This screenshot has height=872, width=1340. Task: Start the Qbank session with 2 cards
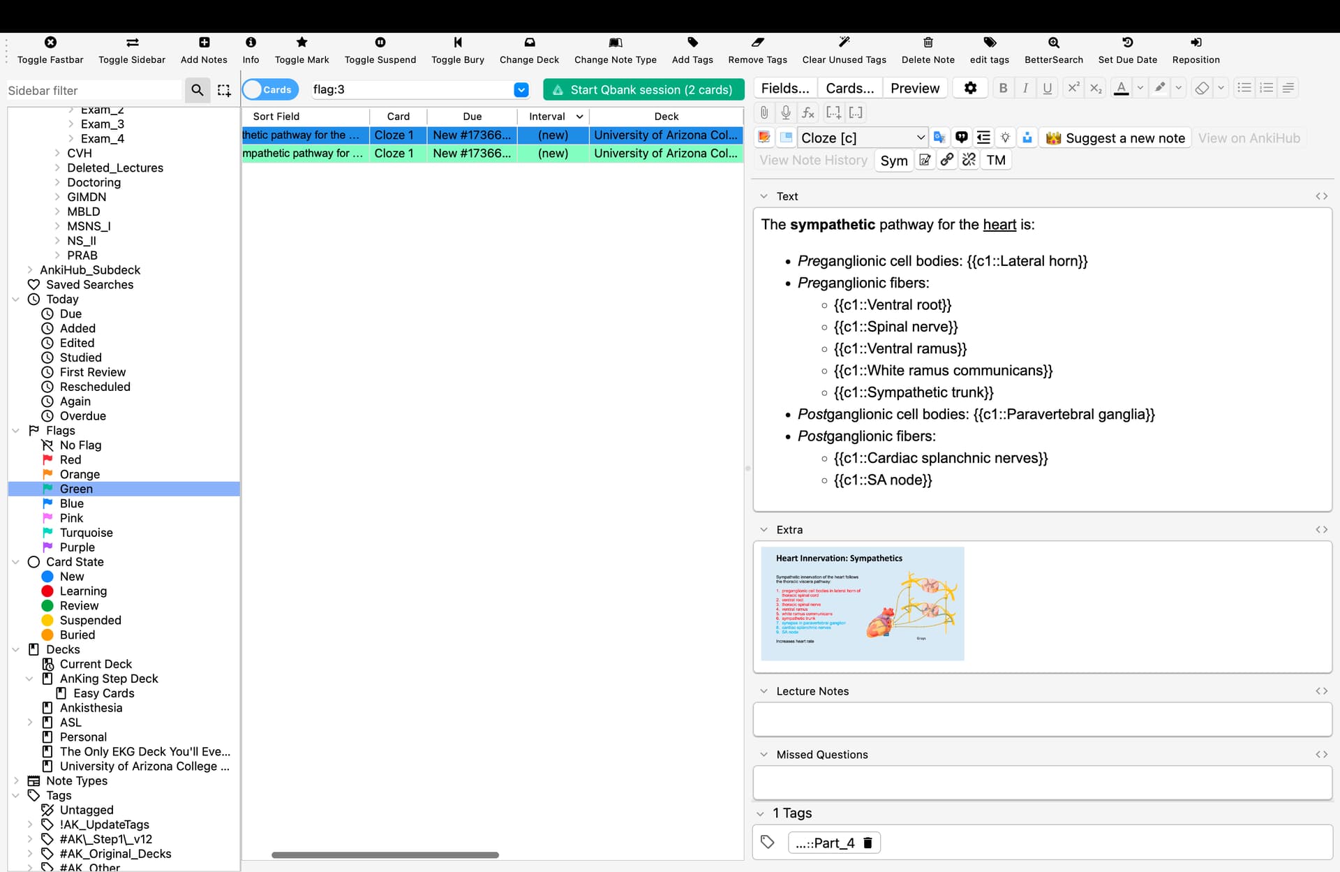coord(643,89)
